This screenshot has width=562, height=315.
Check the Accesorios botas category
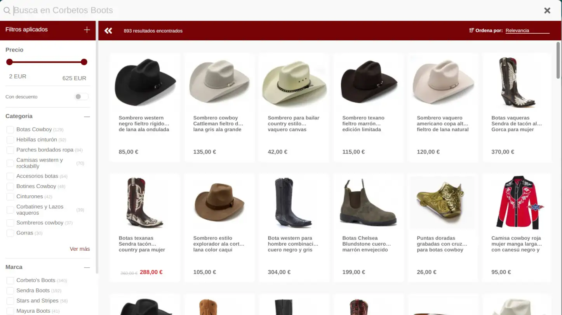tap(10, 176)
